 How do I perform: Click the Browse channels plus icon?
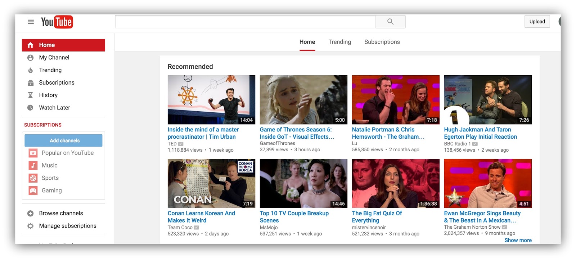31,214
